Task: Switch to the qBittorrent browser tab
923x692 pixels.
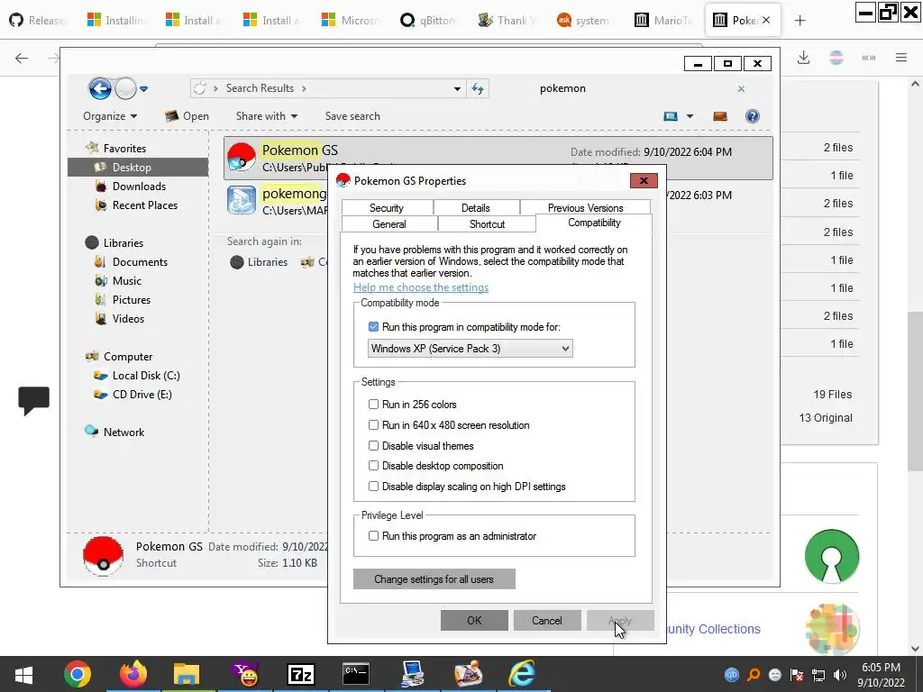Action: coord(428,21)
